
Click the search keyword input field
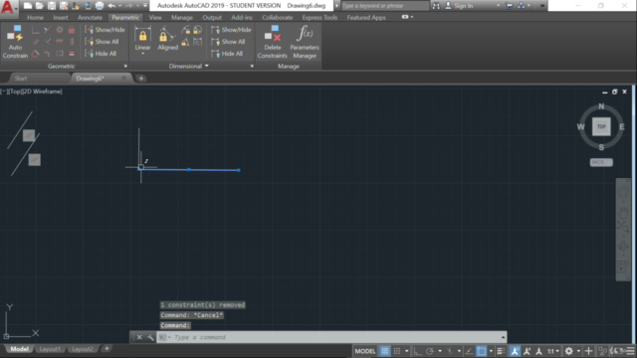tap(384, 6)
